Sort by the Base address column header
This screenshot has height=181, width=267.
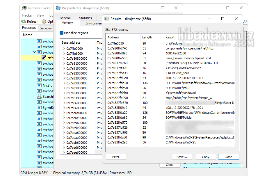click(77, 42)
